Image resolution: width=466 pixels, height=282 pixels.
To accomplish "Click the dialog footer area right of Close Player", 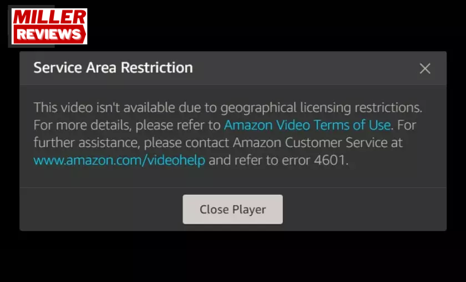I will 364,209.
